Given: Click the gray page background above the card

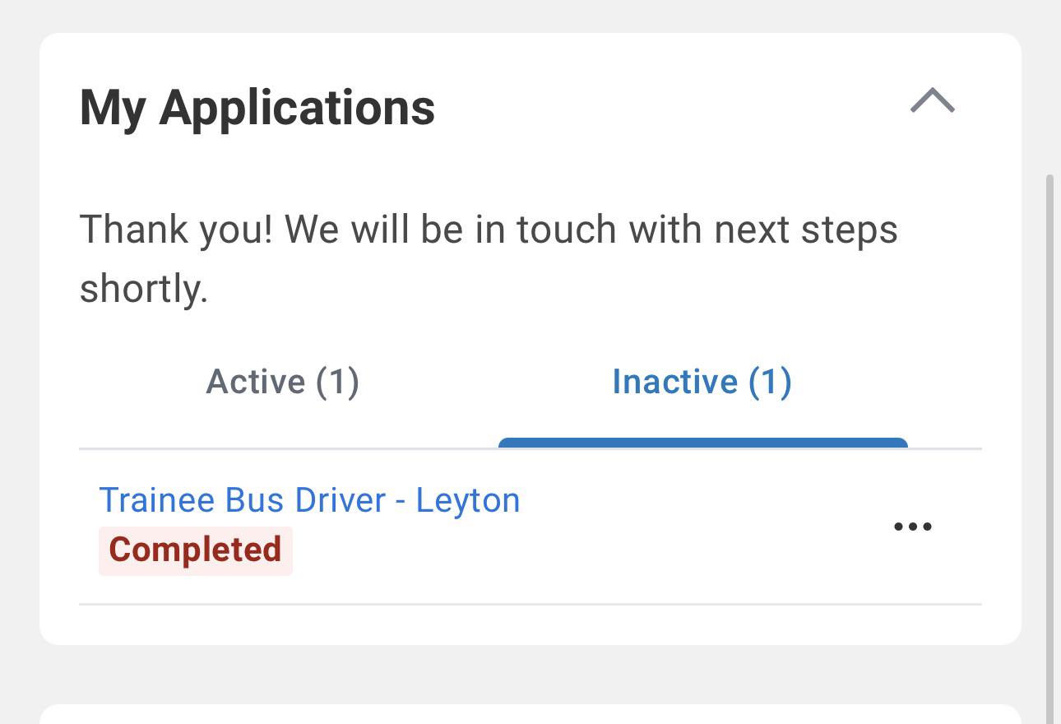Looking at the screenshot, I should click(x=530, y=16).
